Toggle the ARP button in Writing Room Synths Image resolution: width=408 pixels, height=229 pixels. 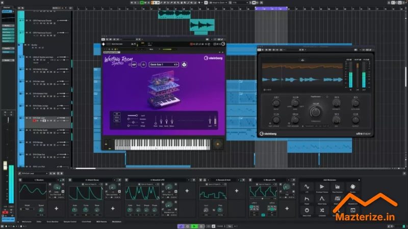134,65
